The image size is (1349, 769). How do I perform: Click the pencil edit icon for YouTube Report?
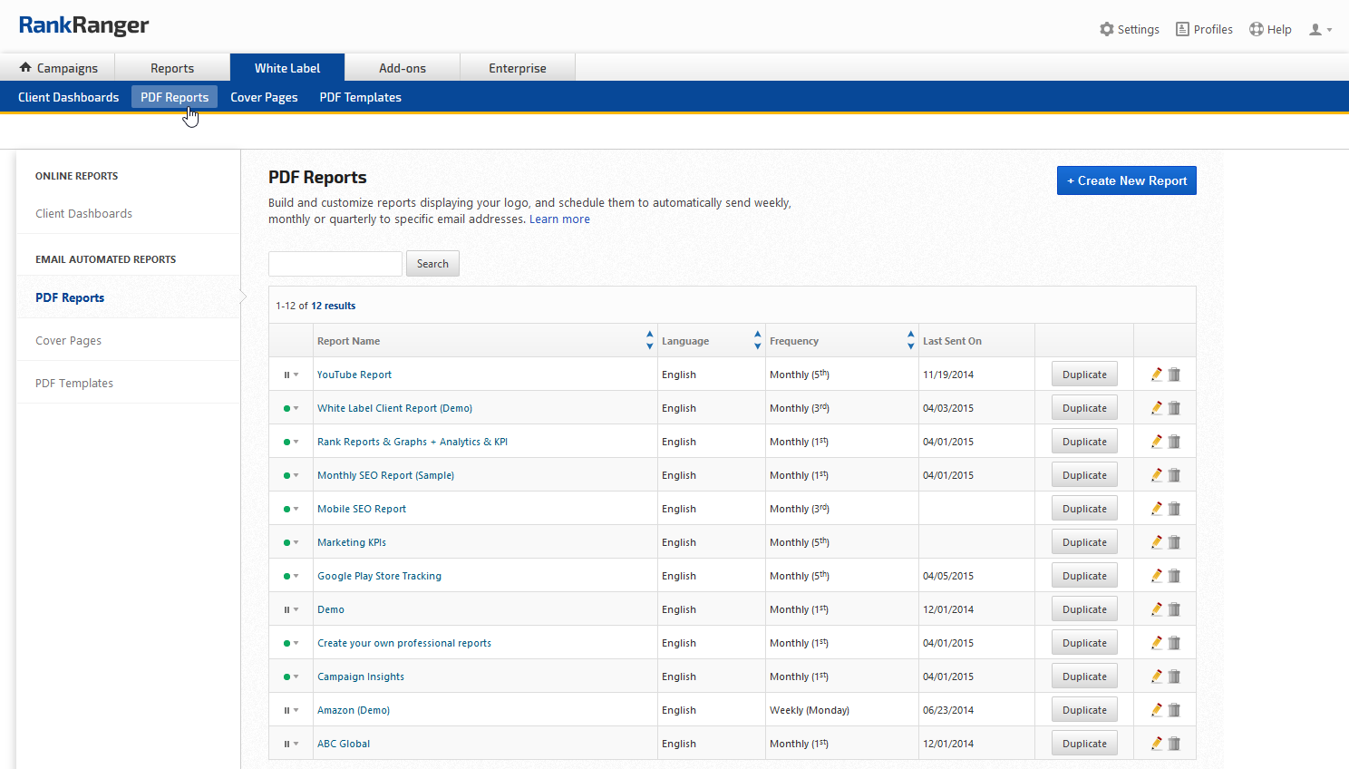click(1157, 375)
